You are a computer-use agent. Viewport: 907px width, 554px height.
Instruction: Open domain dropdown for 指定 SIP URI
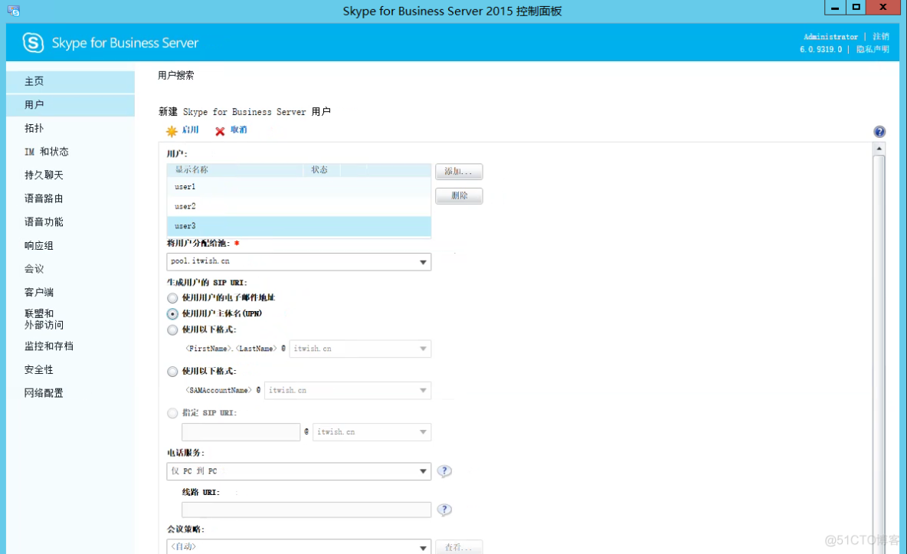tap(372, 432)
